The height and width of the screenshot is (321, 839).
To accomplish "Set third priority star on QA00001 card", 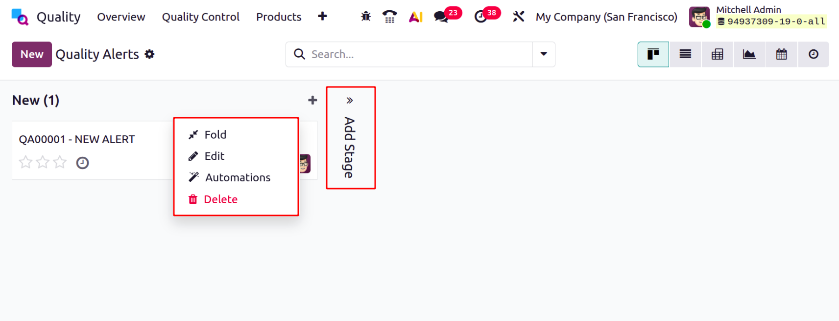I will [x=60, y=162].
